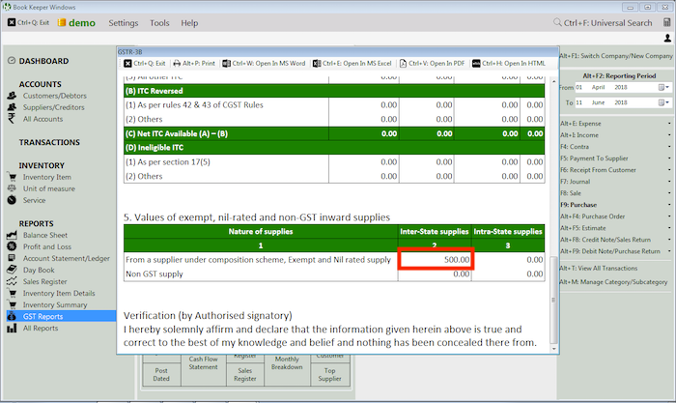Viewport: 676px width, 403px height.
Task: Click the report's vertical scrollbar thumb
Action: [x=554, y=299]
